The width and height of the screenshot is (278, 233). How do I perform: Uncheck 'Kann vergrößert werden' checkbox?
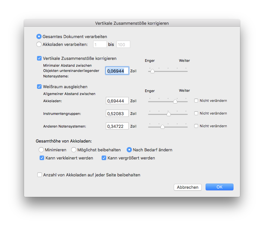point(104,158)
